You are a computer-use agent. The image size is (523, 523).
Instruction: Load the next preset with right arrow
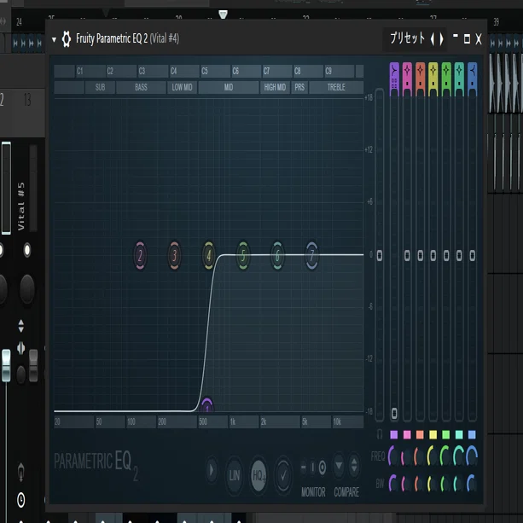coord(441,39)
